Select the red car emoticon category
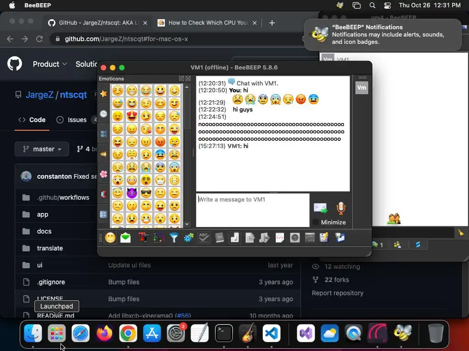Viewport: 469px width, 351px height. (104, 194)
